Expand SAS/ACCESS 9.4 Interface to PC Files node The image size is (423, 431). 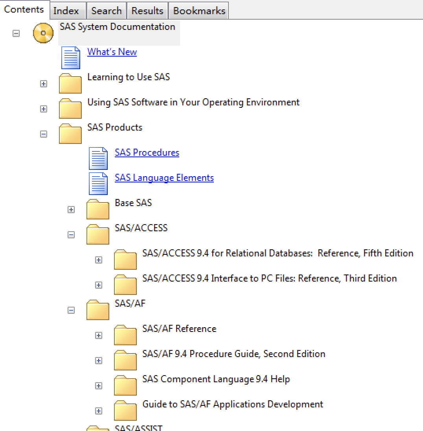(99, 285)
